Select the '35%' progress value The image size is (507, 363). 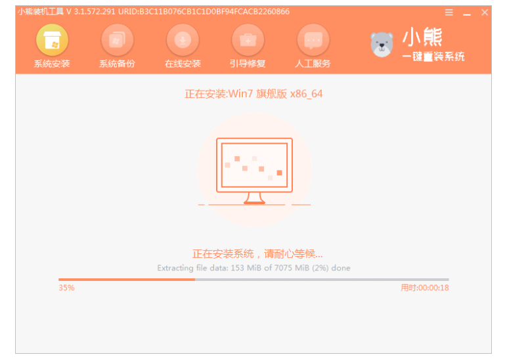coord(66,288)
